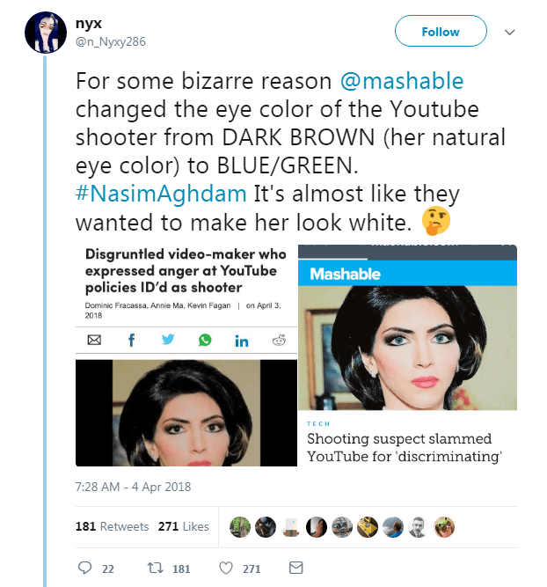The height and width of the screenshot is (587, 547).
Task: Follow the nyx account
Action: point(441,32)
